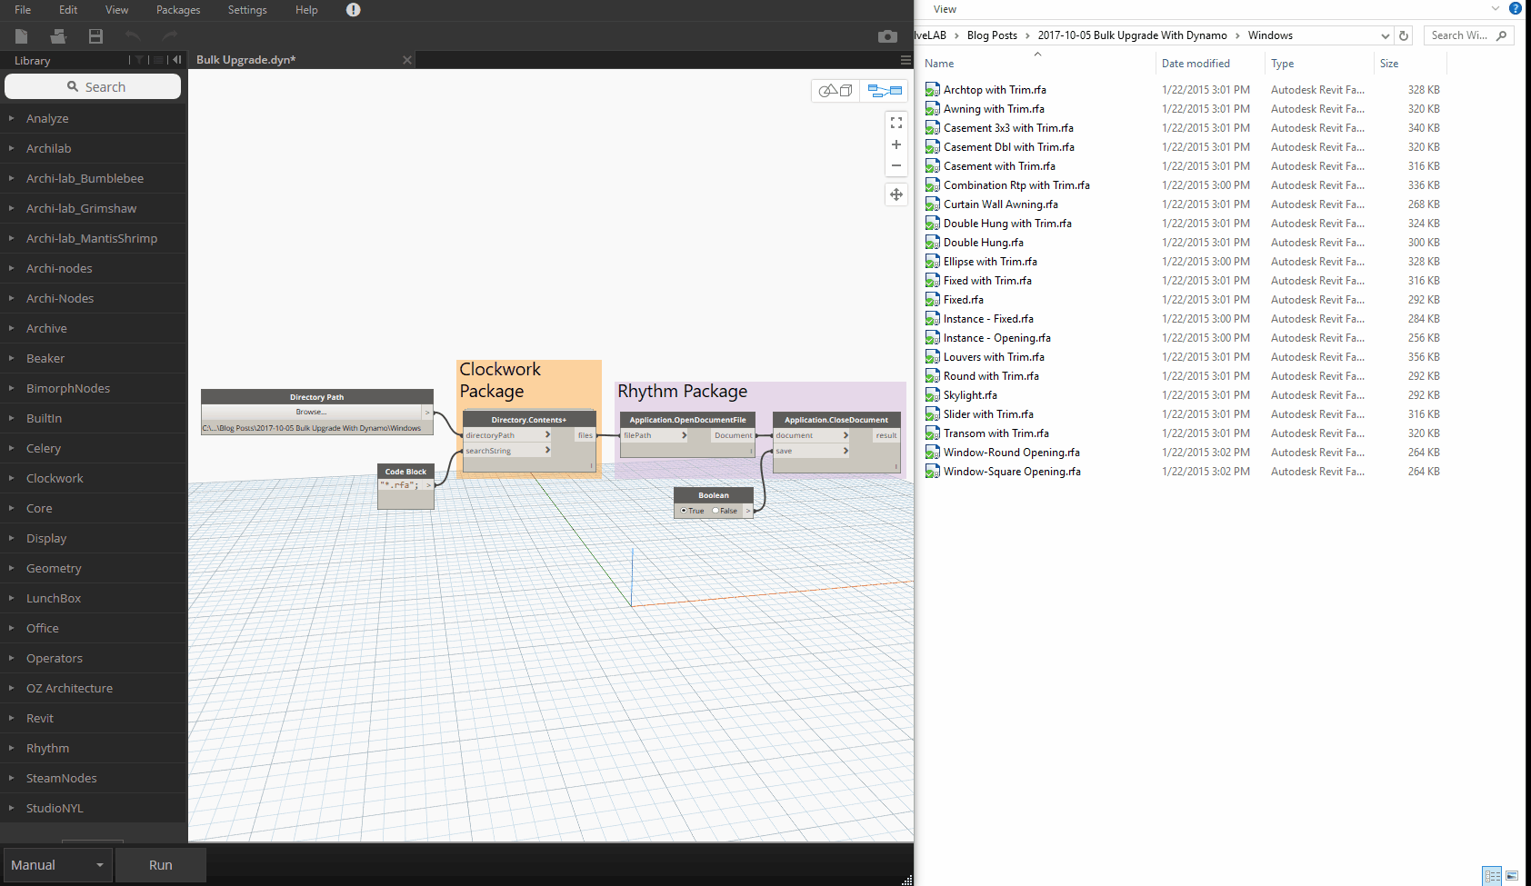The image size is (1531, 886).
Task: Open the Explorer address bar history dropdown
Action: pos(1386,35)
